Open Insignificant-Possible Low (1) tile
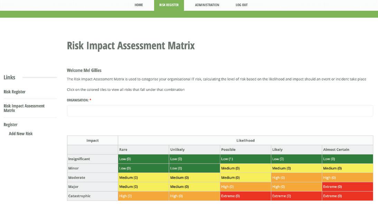This screenshot has width=378, height=204. coord(245,159)
